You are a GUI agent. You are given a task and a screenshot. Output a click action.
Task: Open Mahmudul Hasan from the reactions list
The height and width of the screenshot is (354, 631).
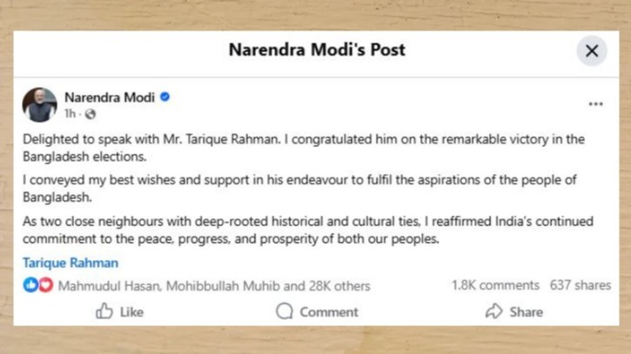point(109,285)
